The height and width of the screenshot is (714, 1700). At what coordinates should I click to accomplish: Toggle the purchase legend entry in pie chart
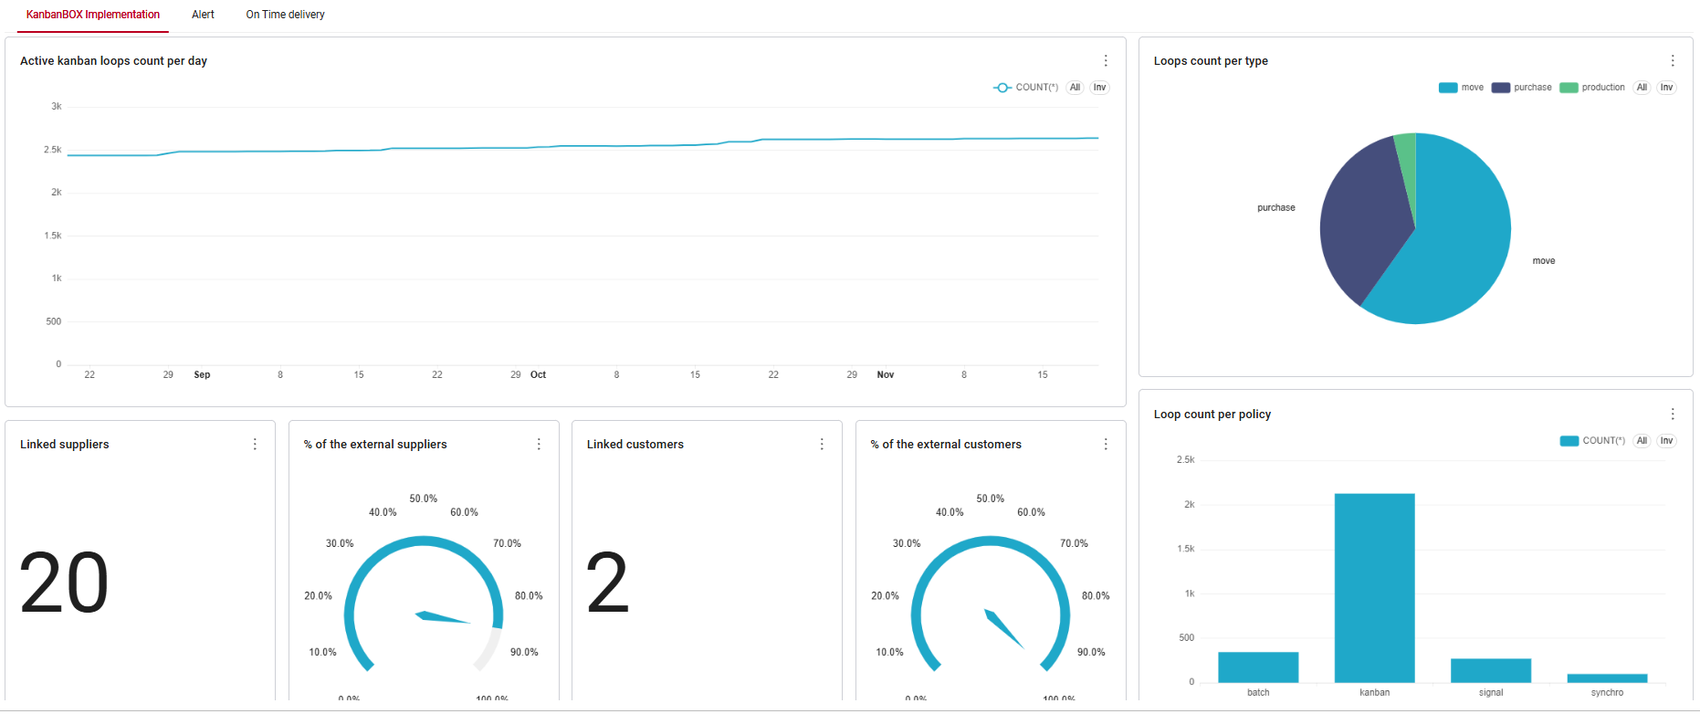click(1522, 88)
